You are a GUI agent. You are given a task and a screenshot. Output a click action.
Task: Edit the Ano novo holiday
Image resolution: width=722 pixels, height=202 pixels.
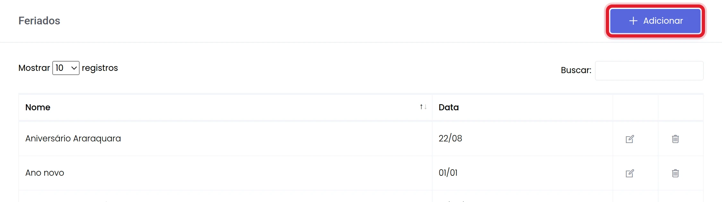click(630, 173)
